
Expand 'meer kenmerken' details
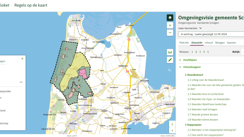[x=190, y=28]
